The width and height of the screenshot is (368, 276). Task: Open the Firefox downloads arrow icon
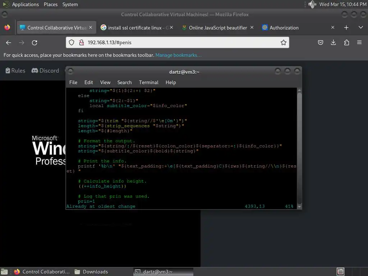pyautogui.click(x=333, y=42)
